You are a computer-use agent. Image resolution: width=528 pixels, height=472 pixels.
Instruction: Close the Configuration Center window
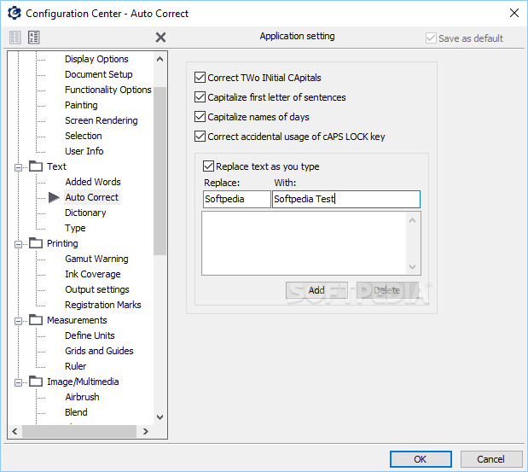click(513, 13)
